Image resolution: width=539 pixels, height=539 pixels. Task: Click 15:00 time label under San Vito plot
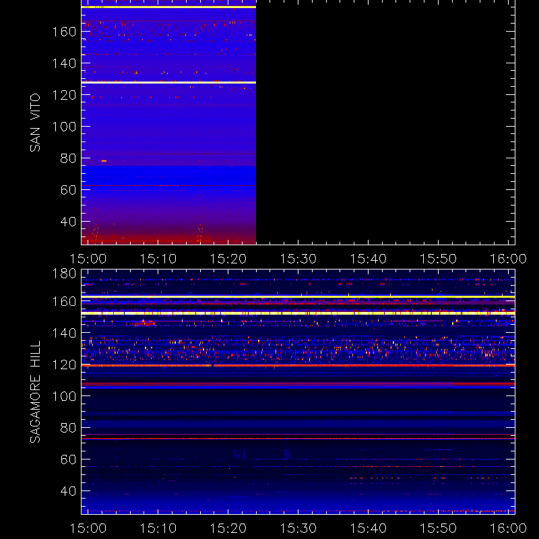point(88,259)
